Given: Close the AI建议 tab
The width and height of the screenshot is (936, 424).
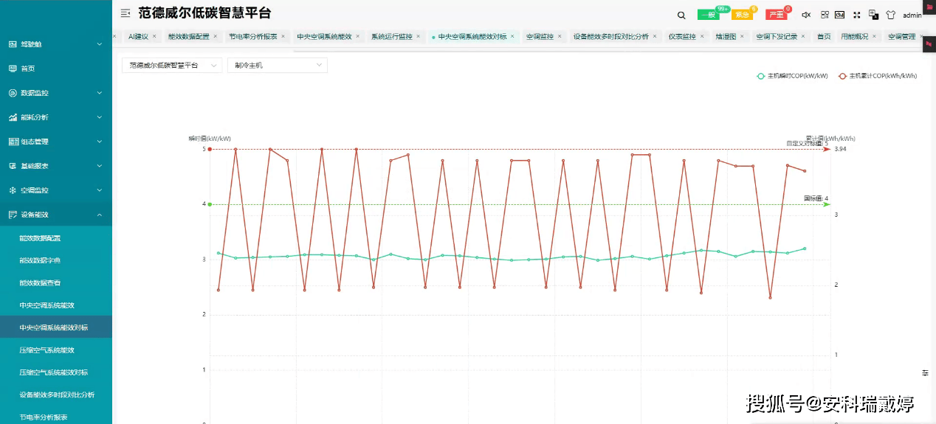Looking at the screenshot, I should click(x=154, y=36).
